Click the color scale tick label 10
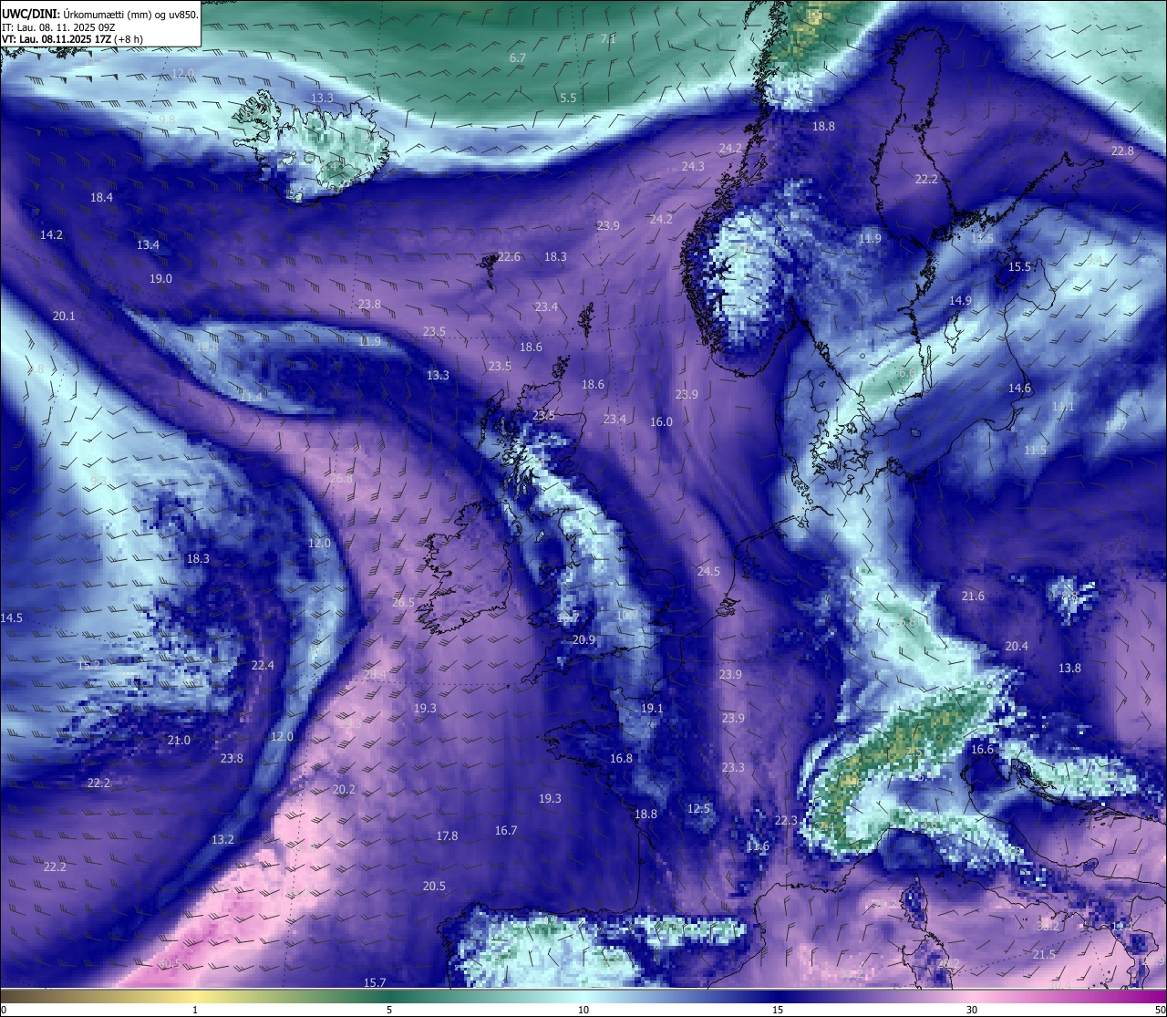Screen dimensions: 1167x1017 click(x=583, y=1009)
